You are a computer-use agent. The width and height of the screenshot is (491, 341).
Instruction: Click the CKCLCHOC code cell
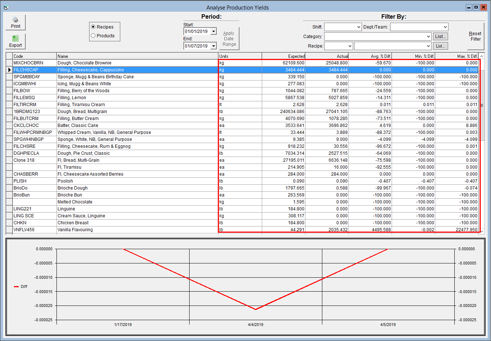tap(34, 125)
